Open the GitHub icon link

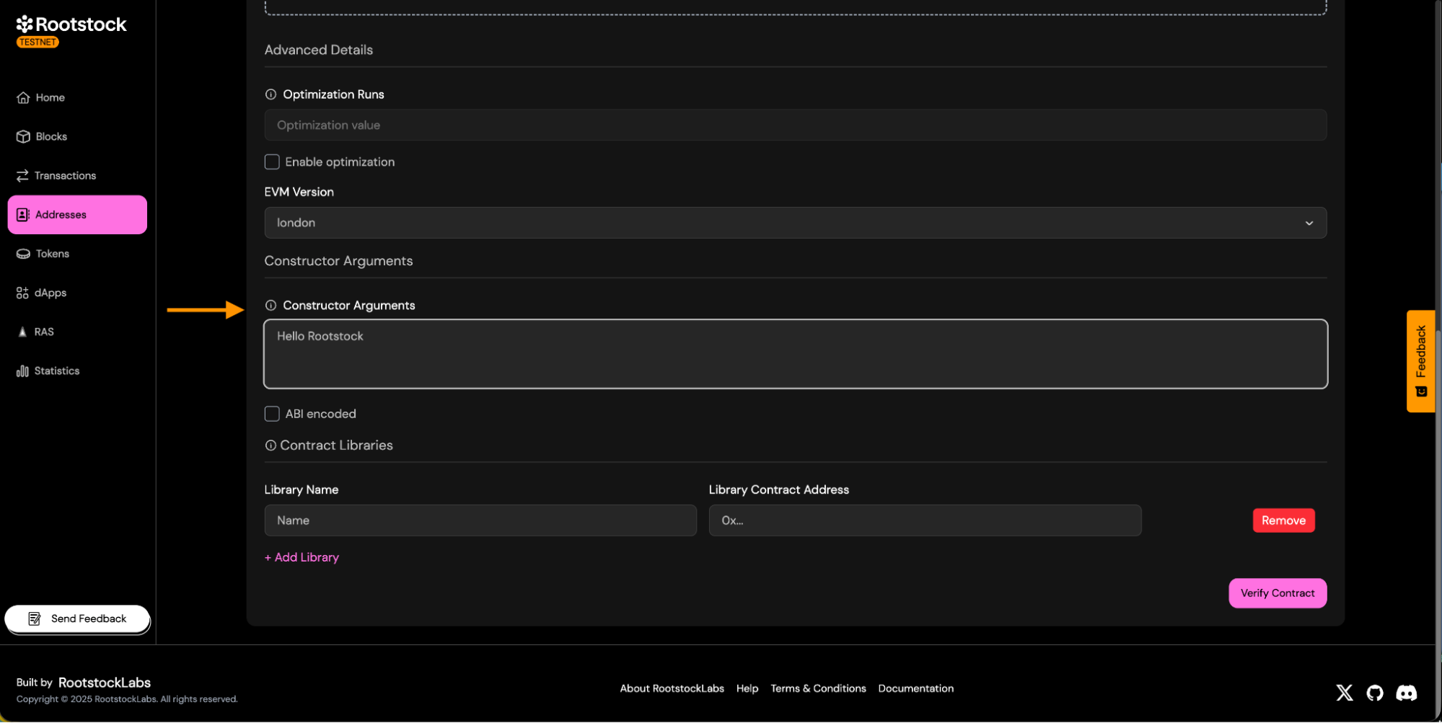click(x=1375, y=693)
